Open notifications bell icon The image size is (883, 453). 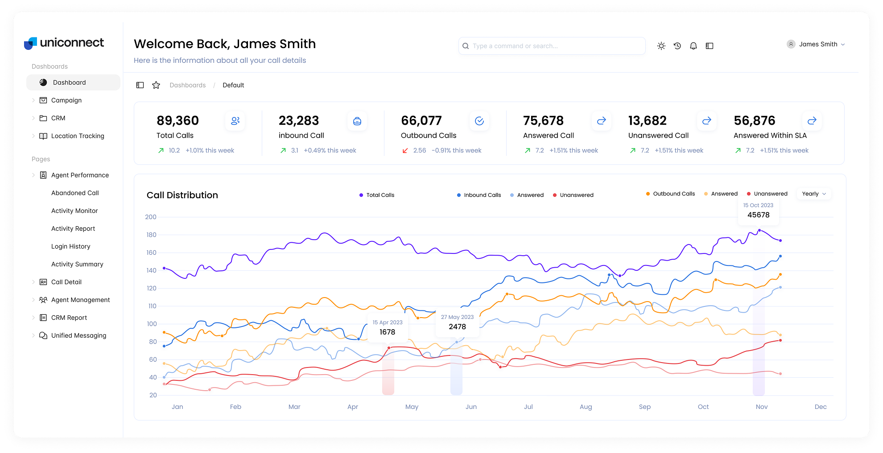(x=693, y=46)
